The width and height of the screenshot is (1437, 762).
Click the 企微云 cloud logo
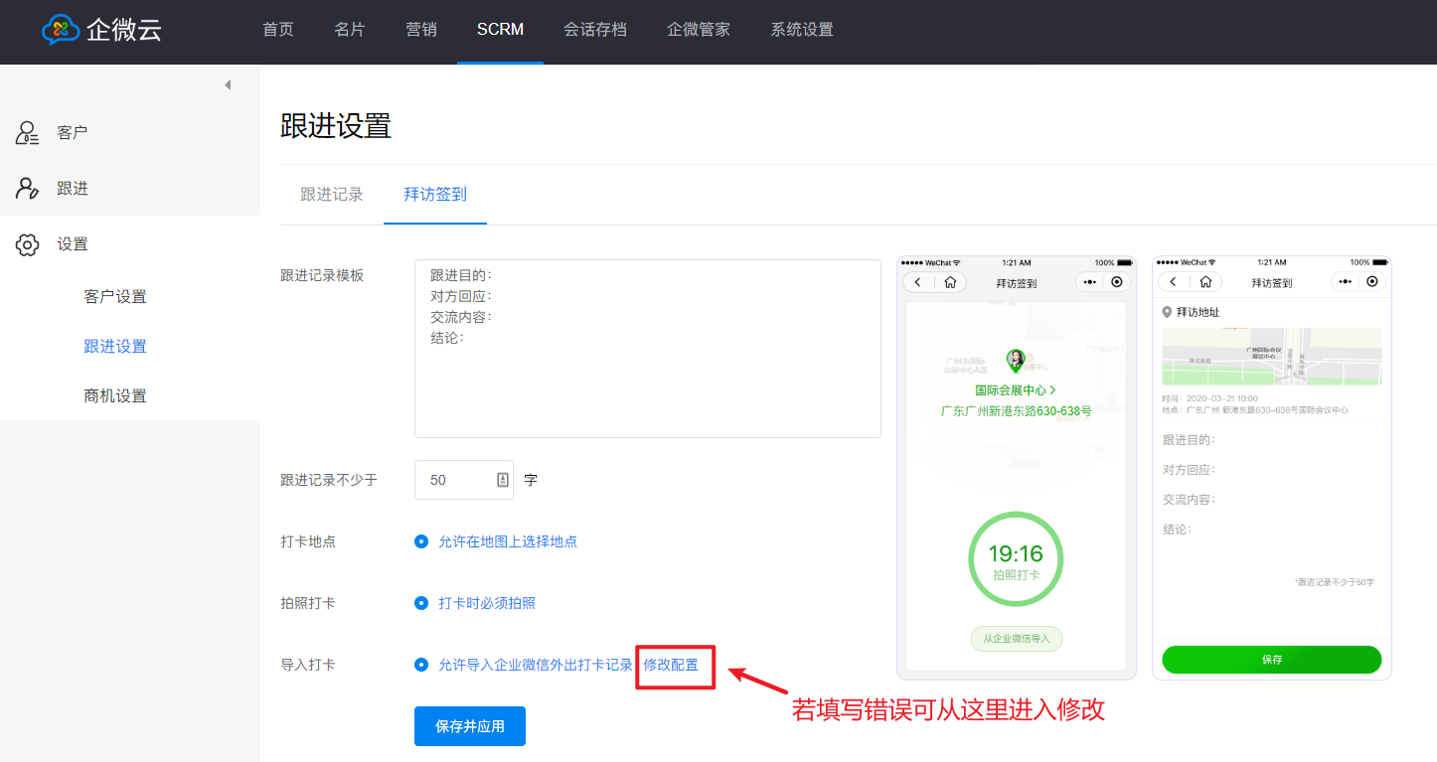[x=61, y=30]
